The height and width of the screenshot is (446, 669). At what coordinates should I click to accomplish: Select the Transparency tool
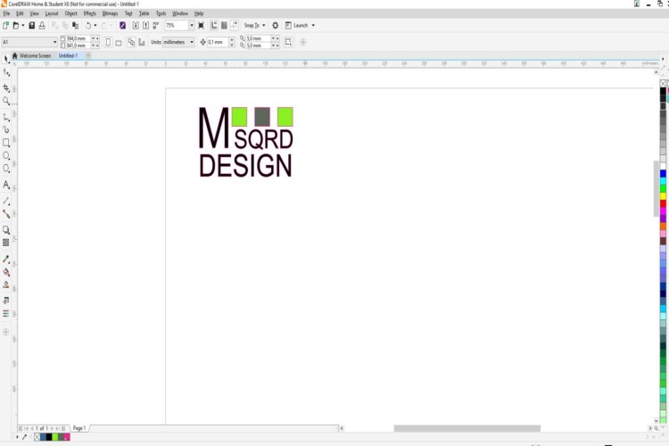coord(6,243)
